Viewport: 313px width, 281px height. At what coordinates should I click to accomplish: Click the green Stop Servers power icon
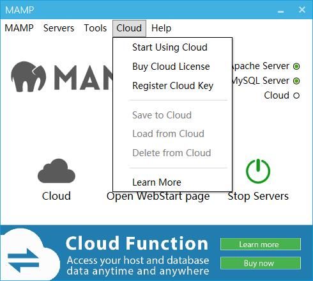(x=258, y=171)
